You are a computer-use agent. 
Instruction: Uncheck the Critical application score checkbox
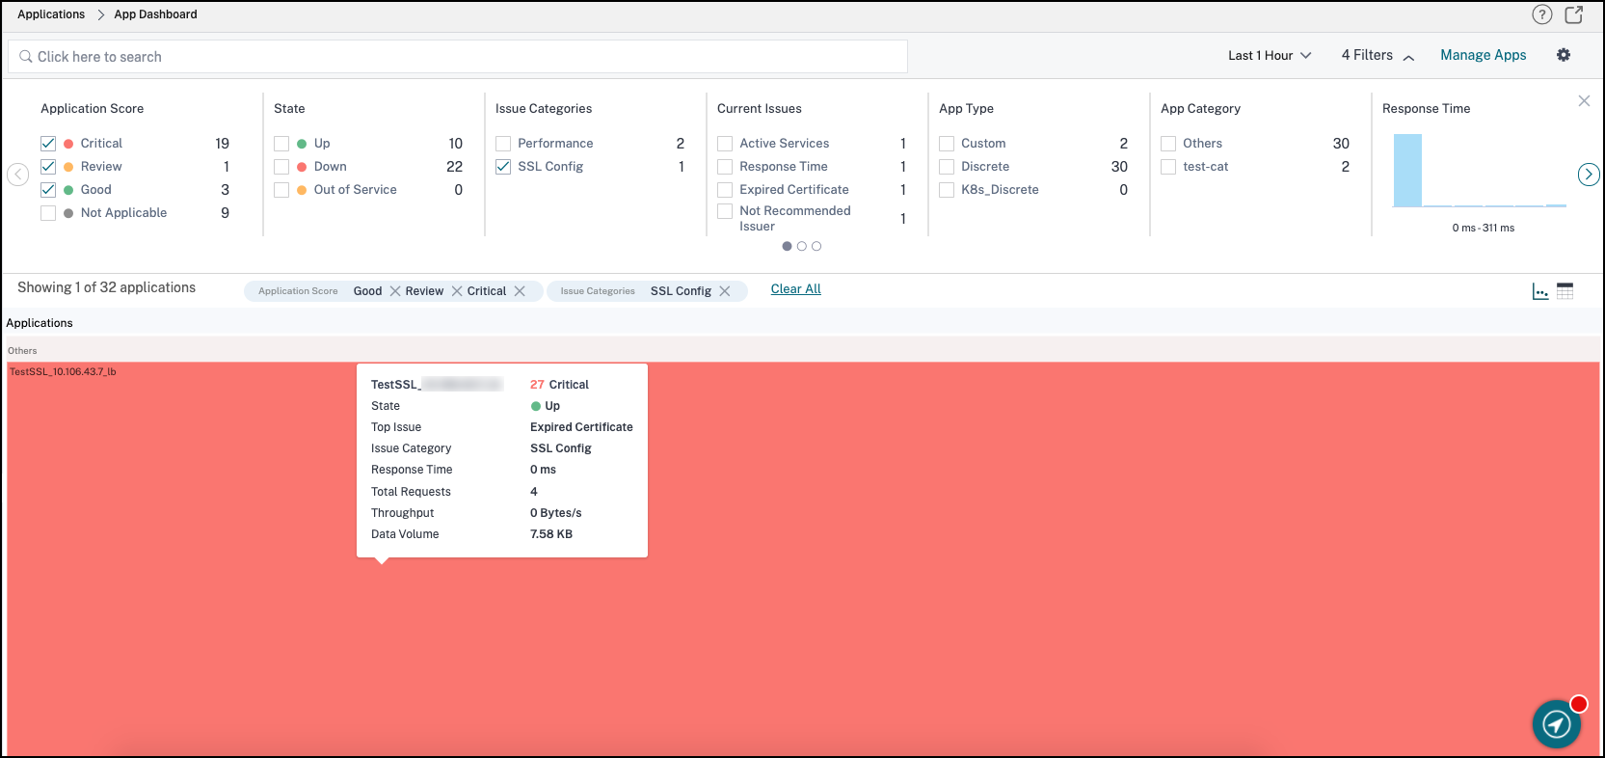[x=48, y=144]
